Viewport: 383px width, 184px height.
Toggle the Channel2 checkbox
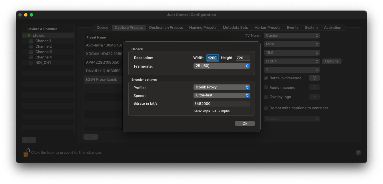[x=31, y=46]
